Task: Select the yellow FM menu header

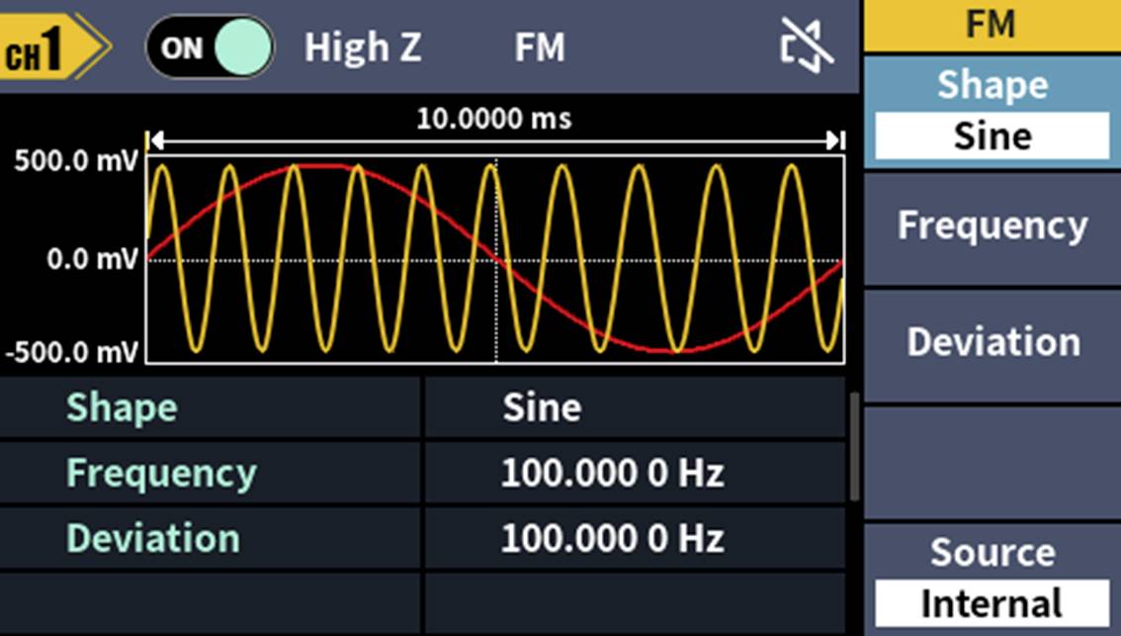Action: [x=993, y=24]
